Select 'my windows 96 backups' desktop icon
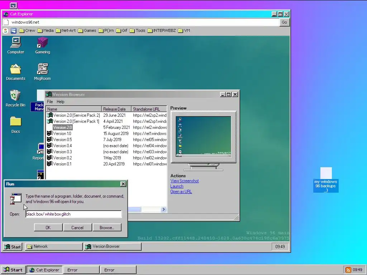 pyautogui.click(x=326, y=180)
